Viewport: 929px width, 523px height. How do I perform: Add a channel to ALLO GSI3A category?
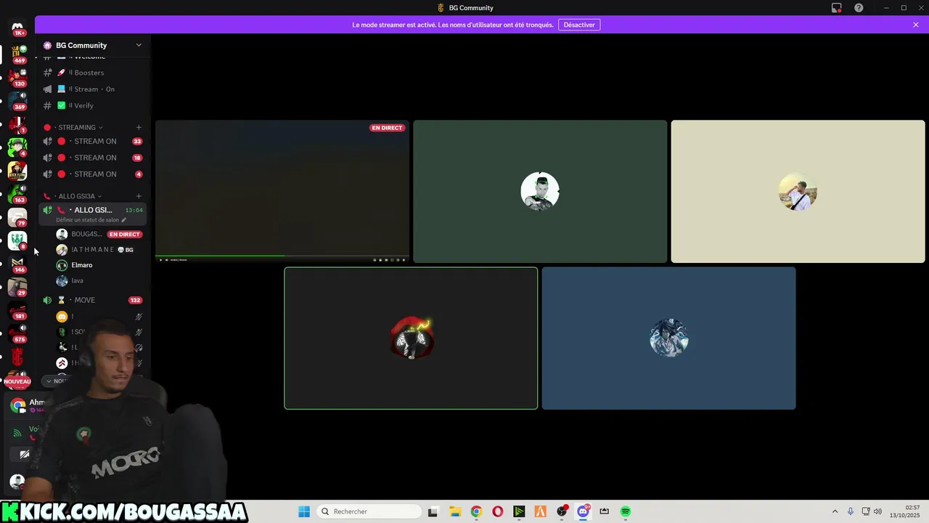(139, 196)
